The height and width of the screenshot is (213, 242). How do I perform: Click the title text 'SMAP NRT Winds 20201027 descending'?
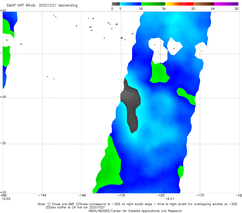pos(42,5)
